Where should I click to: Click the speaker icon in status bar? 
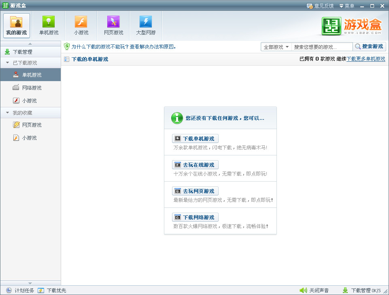click(x=303, y=290)
